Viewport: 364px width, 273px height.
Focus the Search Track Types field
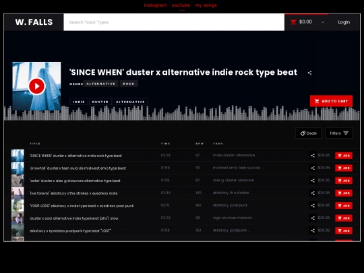pyautogui.click(x=174, y=22)
